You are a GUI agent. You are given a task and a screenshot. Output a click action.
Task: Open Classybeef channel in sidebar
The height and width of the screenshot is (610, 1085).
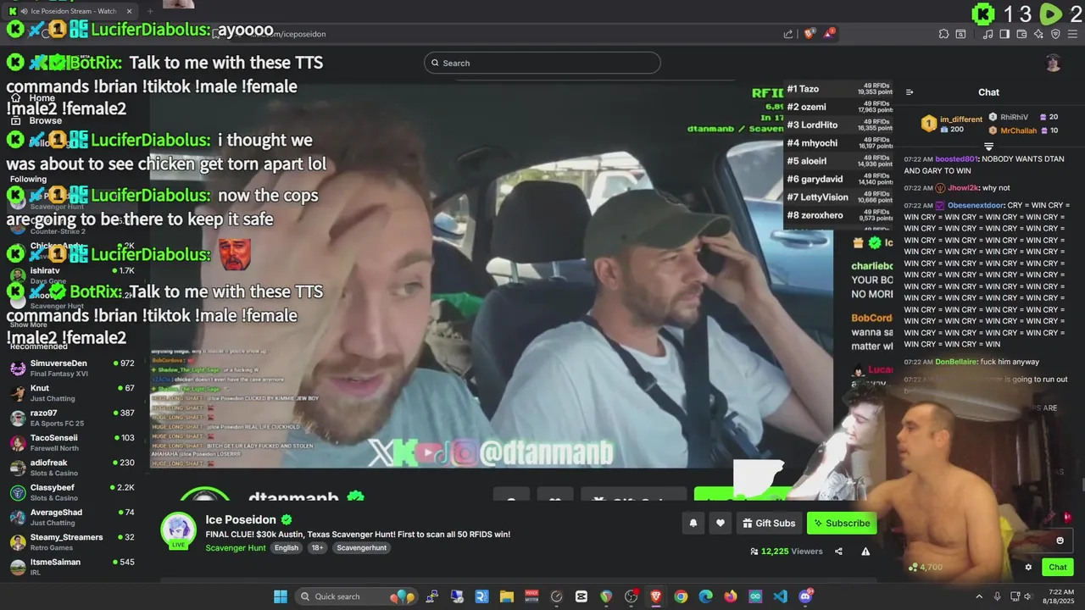[x=75, y=492]
